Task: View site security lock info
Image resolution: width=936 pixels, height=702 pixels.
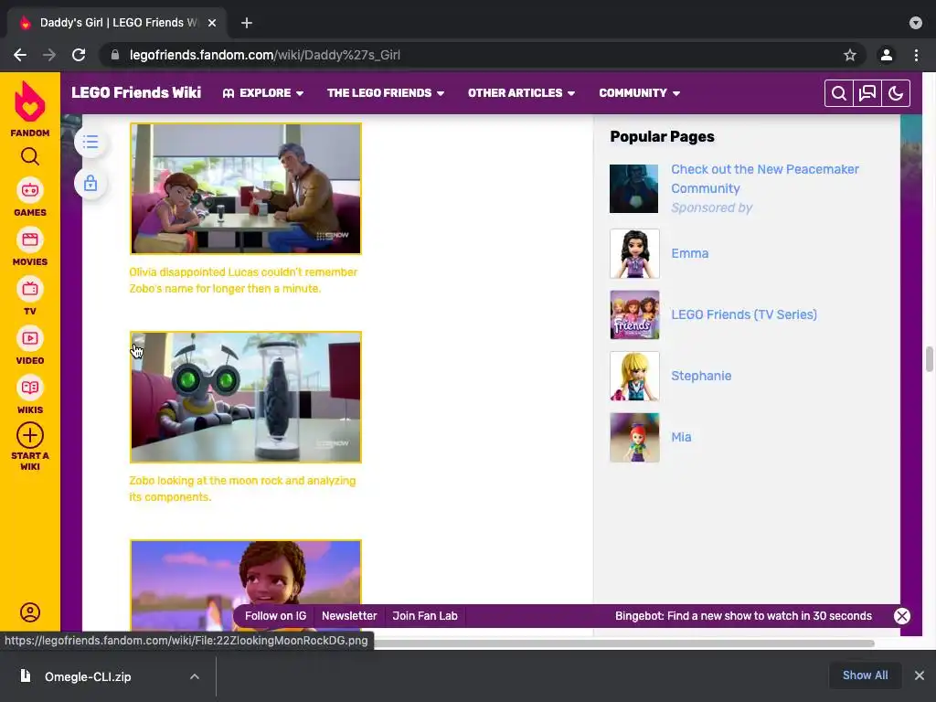Action: 115,55
